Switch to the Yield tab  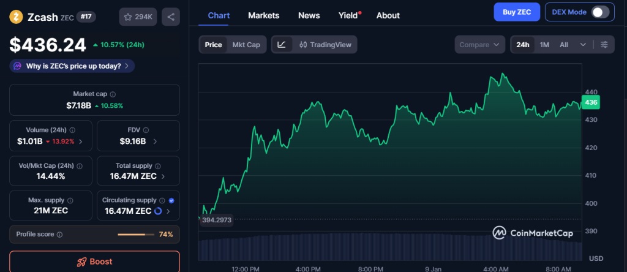(348, 15)
